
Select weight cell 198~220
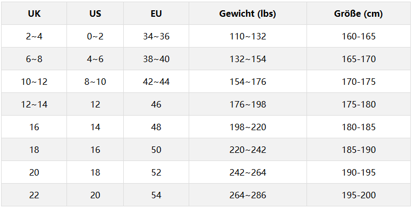pos(248,127)
